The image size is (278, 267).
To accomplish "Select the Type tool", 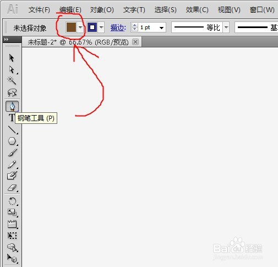I will click(12, 118).
